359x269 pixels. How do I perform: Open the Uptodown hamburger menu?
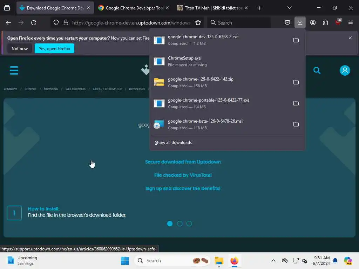[14, 70]
